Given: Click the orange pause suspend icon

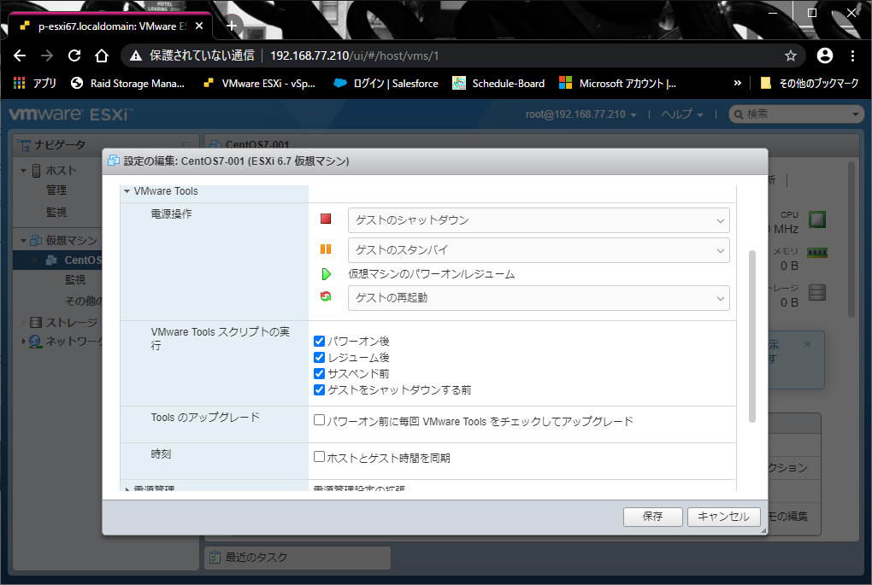Looking at the screenshot, I should (326, 249).
